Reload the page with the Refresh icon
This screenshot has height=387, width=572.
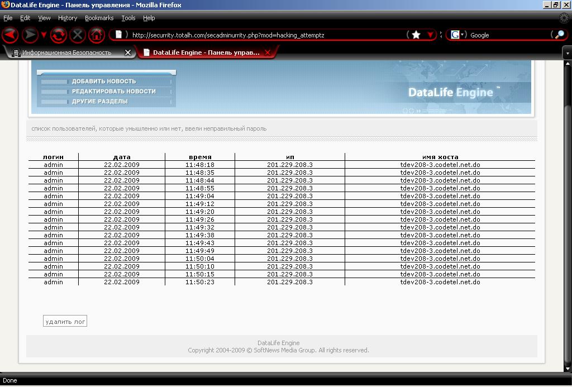tap(58, 35)
